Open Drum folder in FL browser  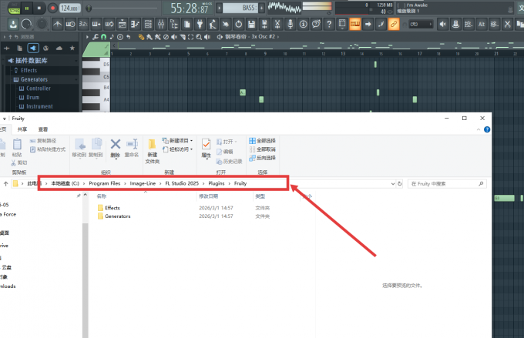(32, 97)
